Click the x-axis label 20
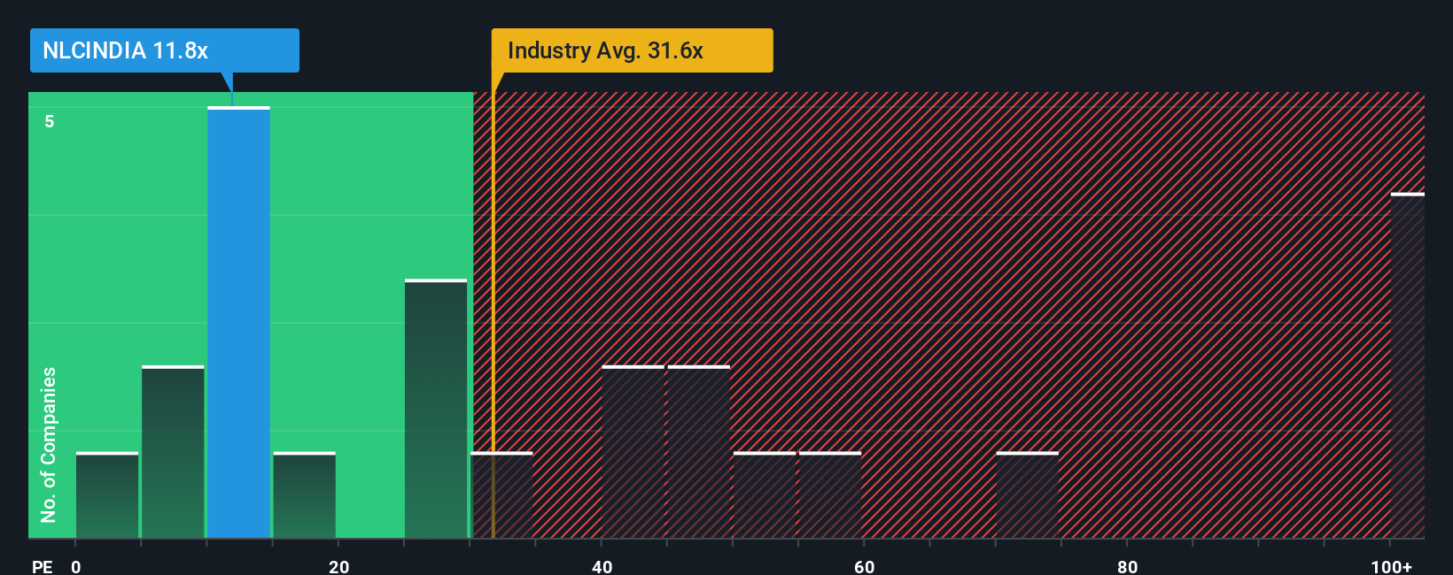Image resolution: width=1453 pixels, height=575 pixels. tap(339, 566)
